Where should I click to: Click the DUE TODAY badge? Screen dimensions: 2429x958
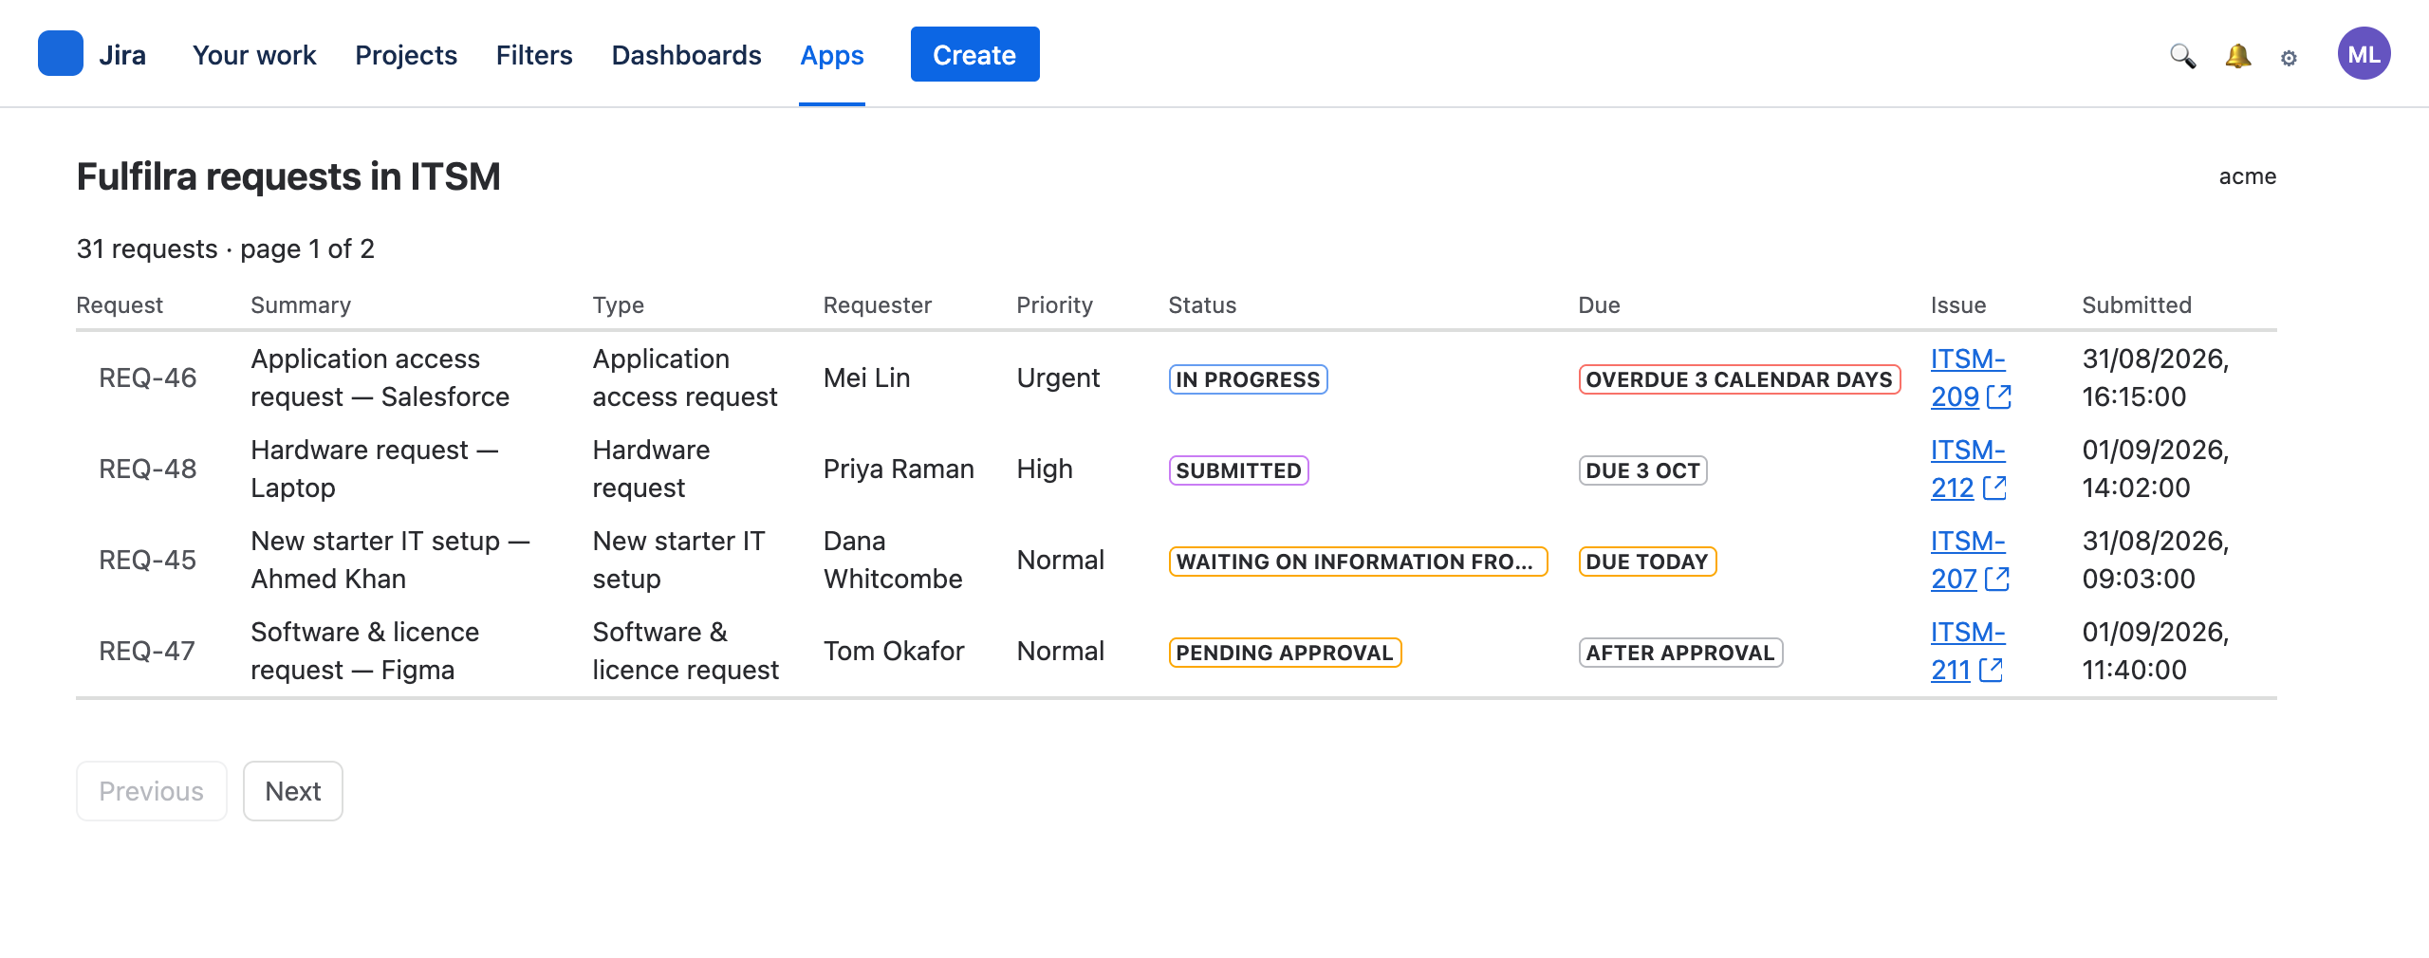click(x=1647, y=562)
